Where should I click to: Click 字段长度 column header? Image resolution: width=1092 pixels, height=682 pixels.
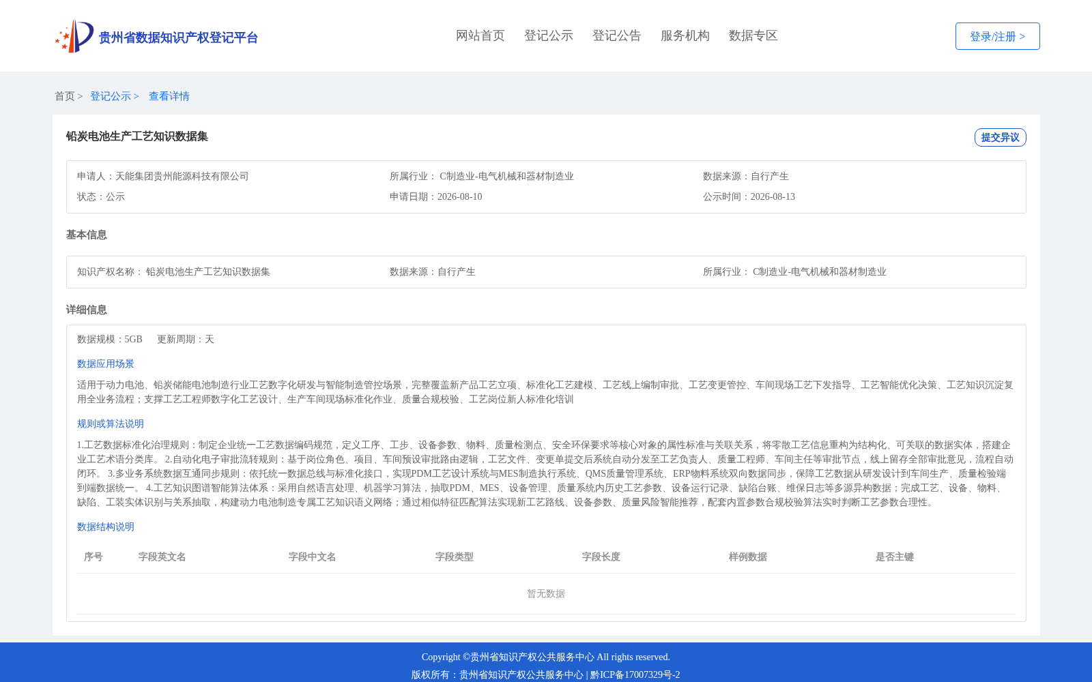click(601, 557)
